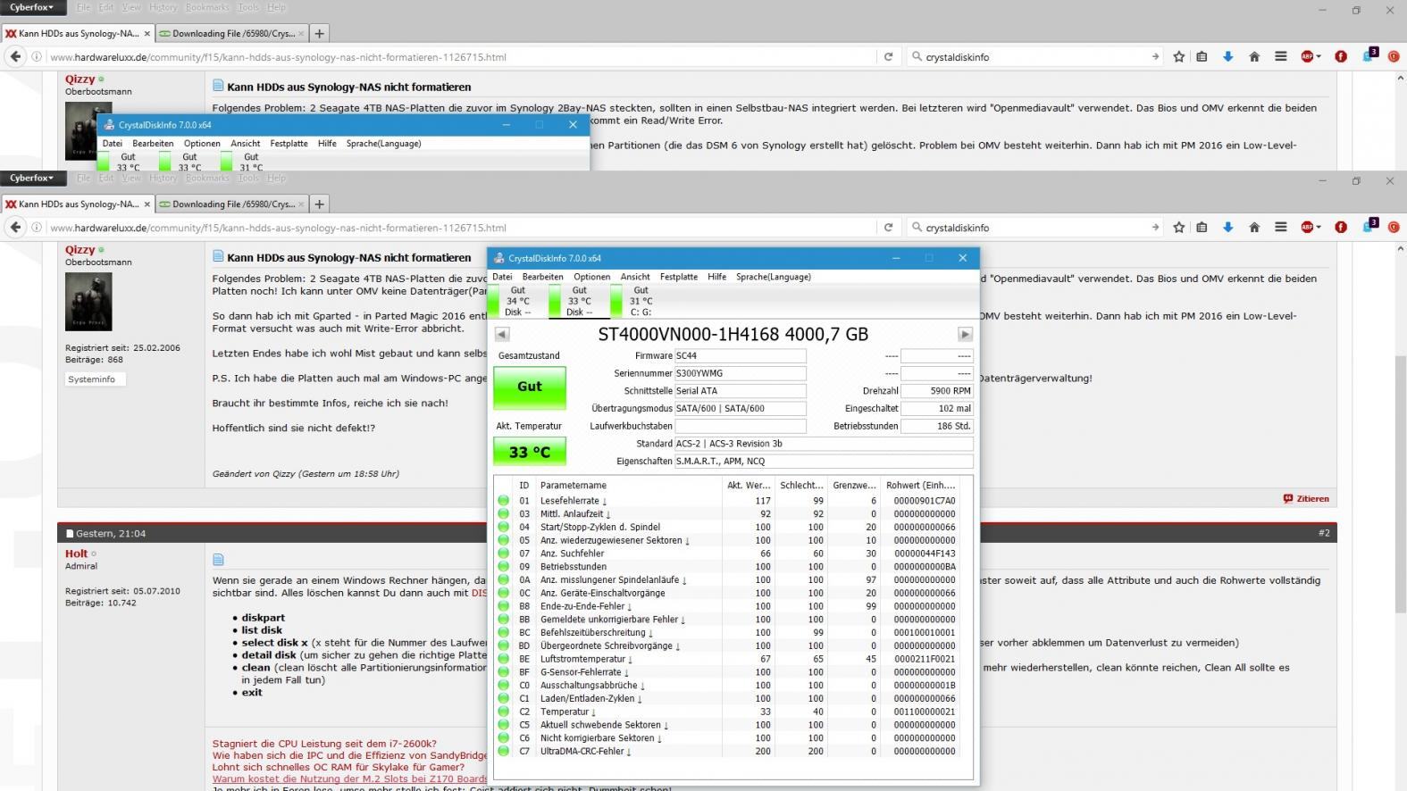Open signature link about IPC of SandyBridge
The width and height of the screenshot is (1407, 791).
tap(350, 755)
